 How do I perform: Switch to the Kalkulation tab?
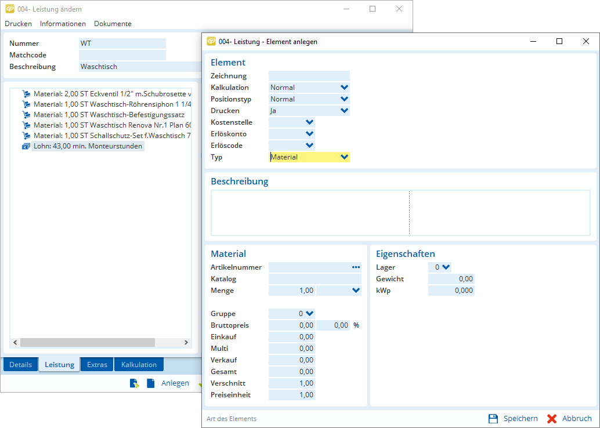coord(139,365)
